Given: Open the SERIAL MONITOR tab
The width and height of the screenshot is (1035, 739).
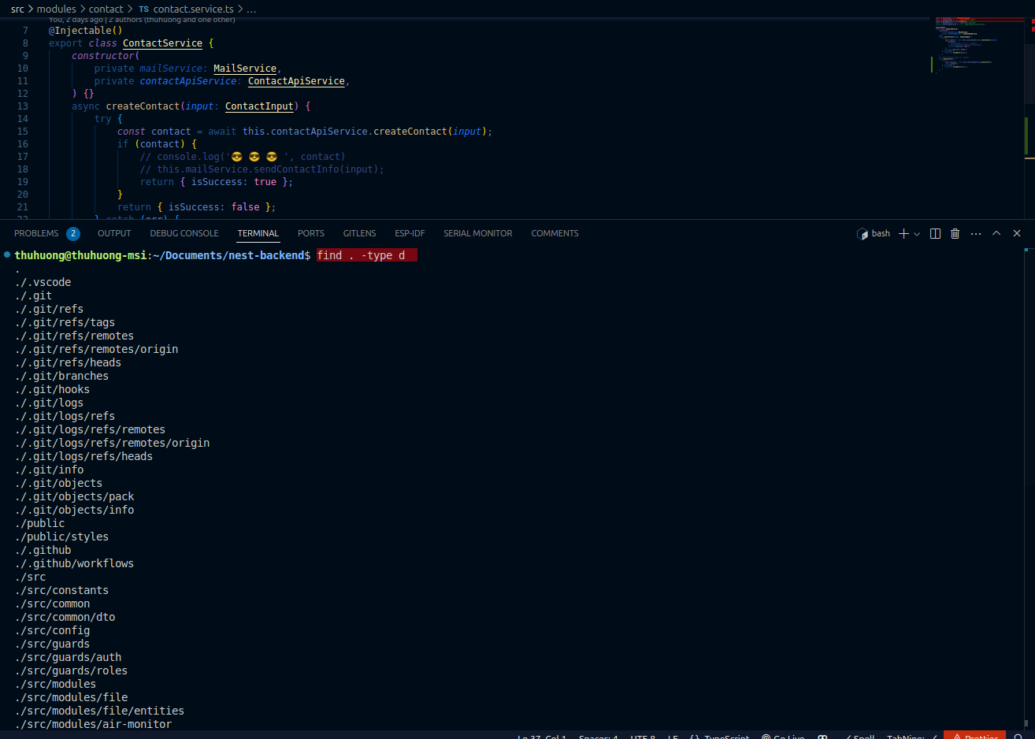Looking at the screenshot, I should pos(477,233).
